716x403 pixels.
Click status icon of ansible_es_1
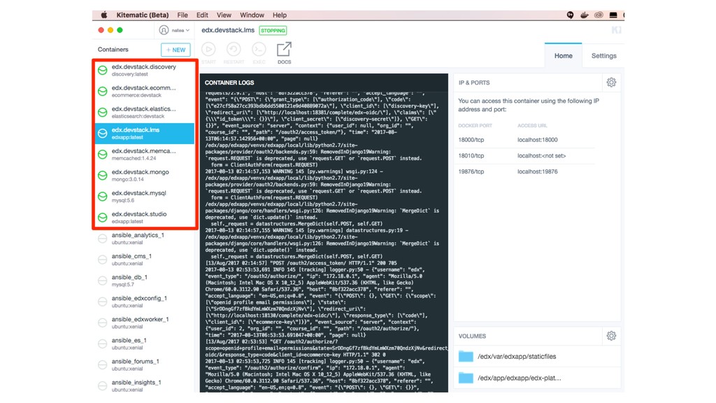coord(103,344)
